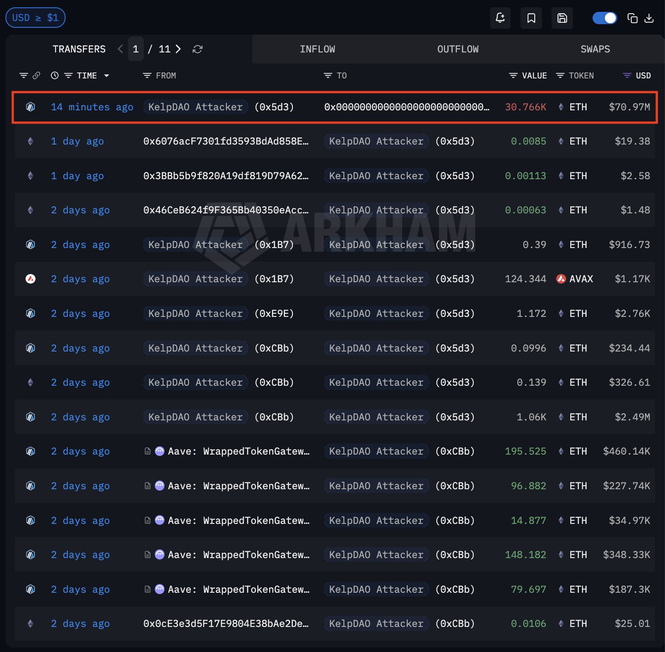This screenshot has width=665, height=652.
Task: Click the download icon at top right
Action: 649,18
